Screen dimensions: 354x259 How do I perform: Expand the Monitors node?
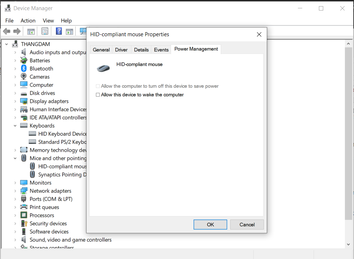(x=15, y=183)
